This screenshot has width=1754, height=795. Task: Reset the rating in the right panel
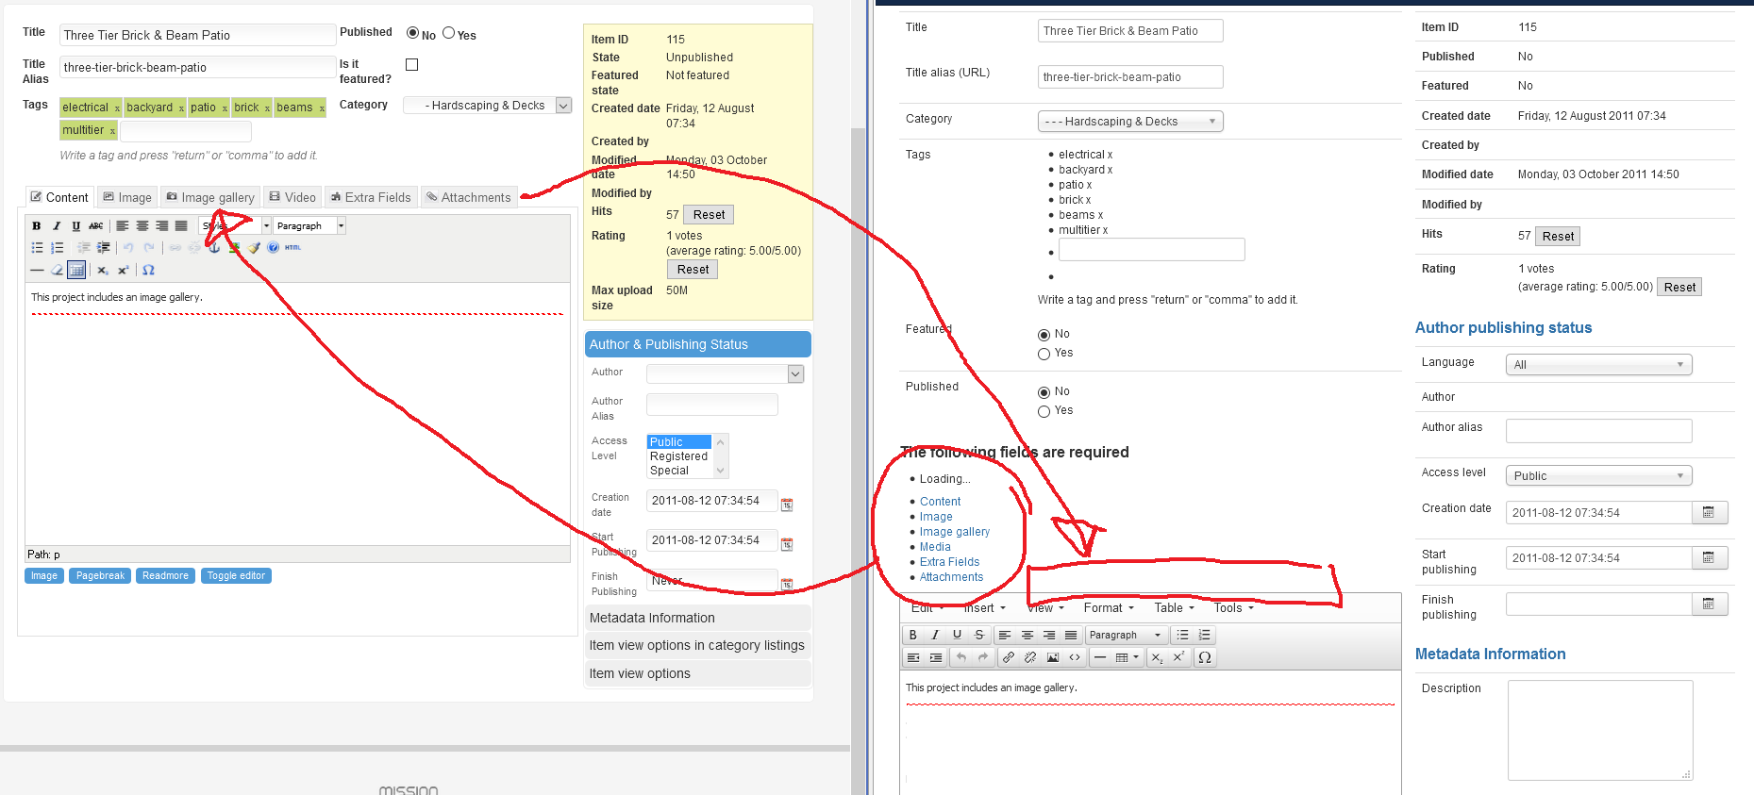(1679, 288)
